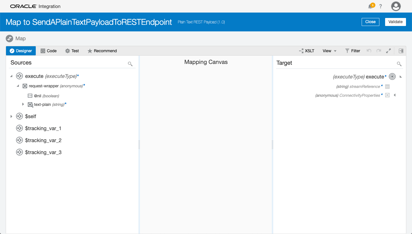The image size is (412, 234).
Task: Select the $tracking_var_1 label
Action: [43, 128]
